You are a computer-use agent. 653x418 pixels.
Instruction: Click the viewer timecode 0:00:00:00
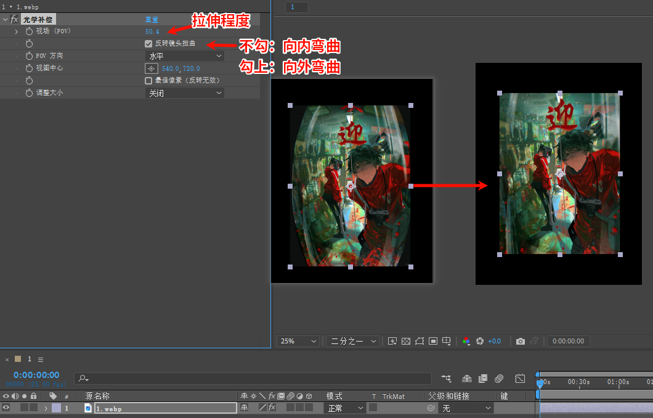coord(568,341)
